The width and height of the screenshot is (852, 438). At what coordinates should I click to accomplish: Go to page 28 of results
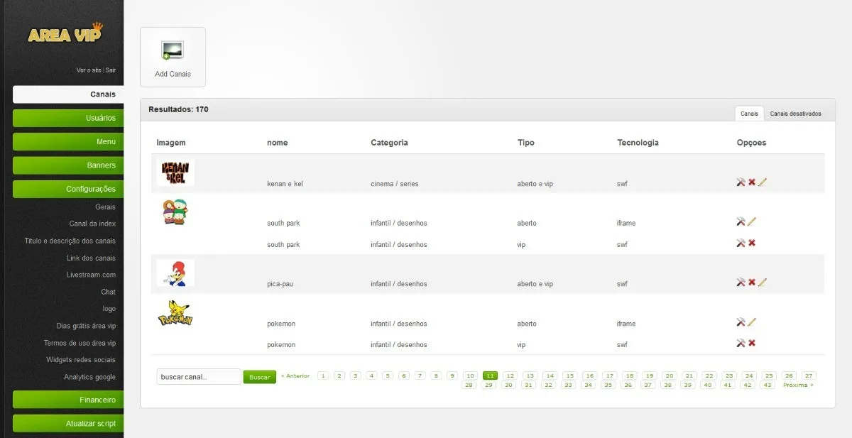[x=469, y=385]
